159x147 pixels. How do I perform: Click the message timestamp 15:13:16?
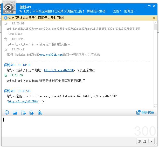click(x=24, y=65)
